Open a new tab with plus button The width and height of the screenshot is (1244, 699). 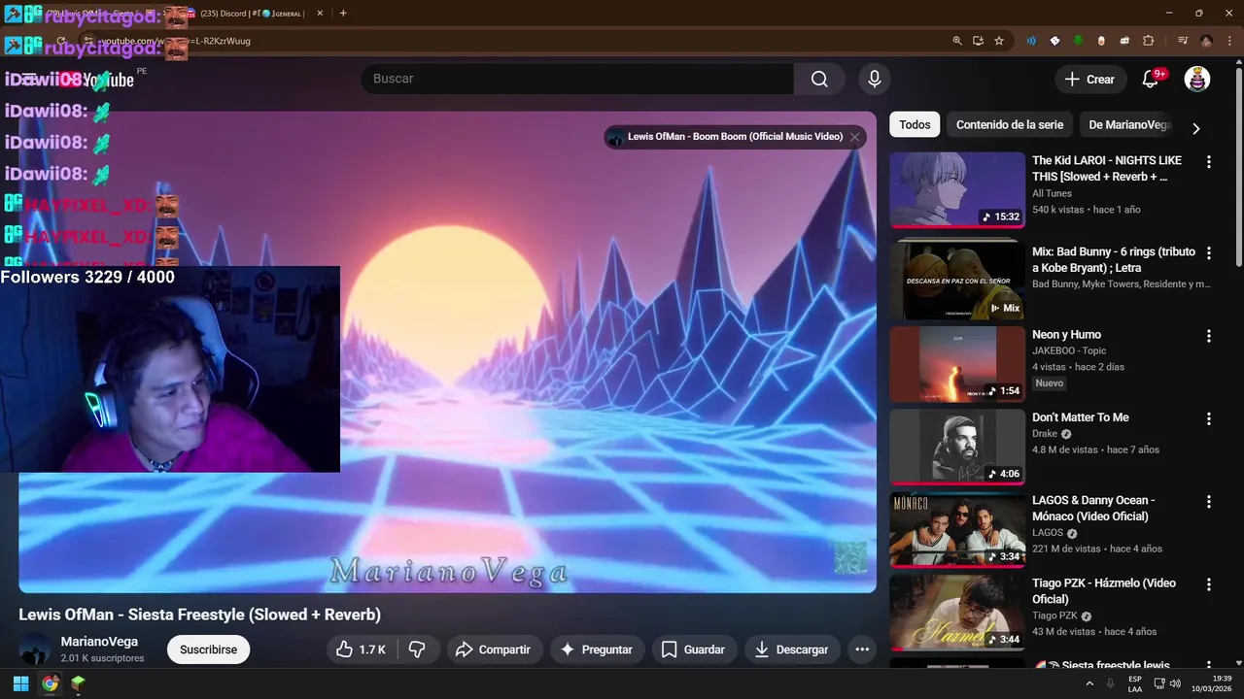[x=343, y=14]
